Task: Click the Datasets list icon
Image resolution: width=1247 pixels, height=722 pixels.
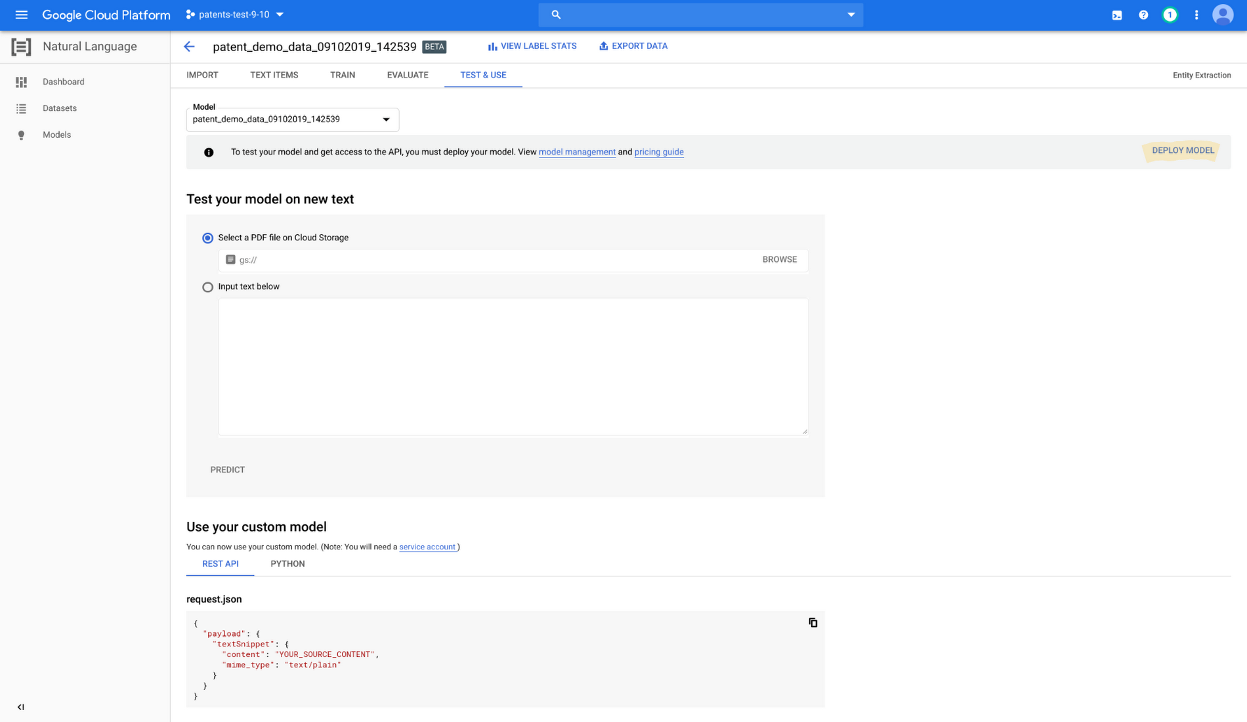Action: click(x=21, y=108)
